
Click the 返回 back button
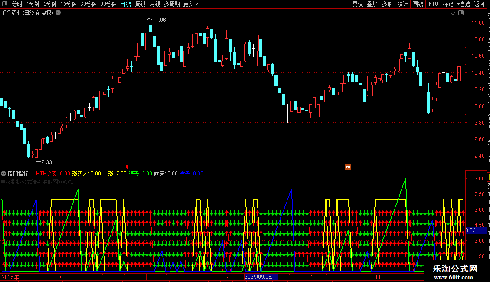479,4
